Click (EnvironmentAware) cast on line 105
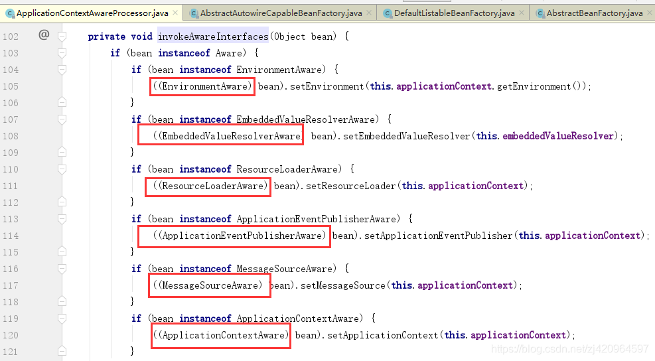Screen dimensions: 655x361 tap(205, 86)
